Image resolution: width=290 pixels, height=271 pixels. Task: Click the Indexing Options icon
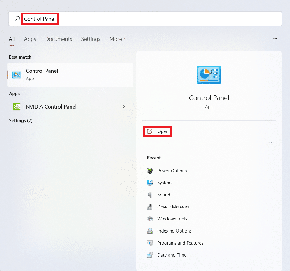click(150, 231)
